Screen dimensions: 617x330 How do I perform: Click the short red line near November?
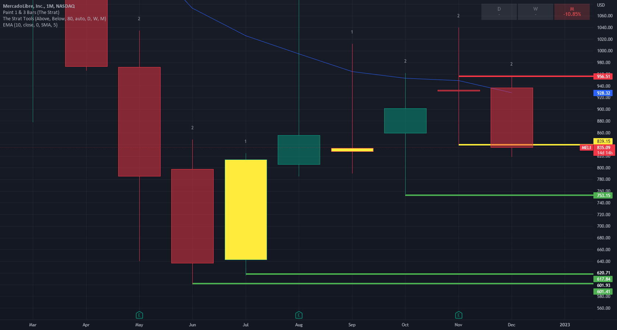(459, 90)
